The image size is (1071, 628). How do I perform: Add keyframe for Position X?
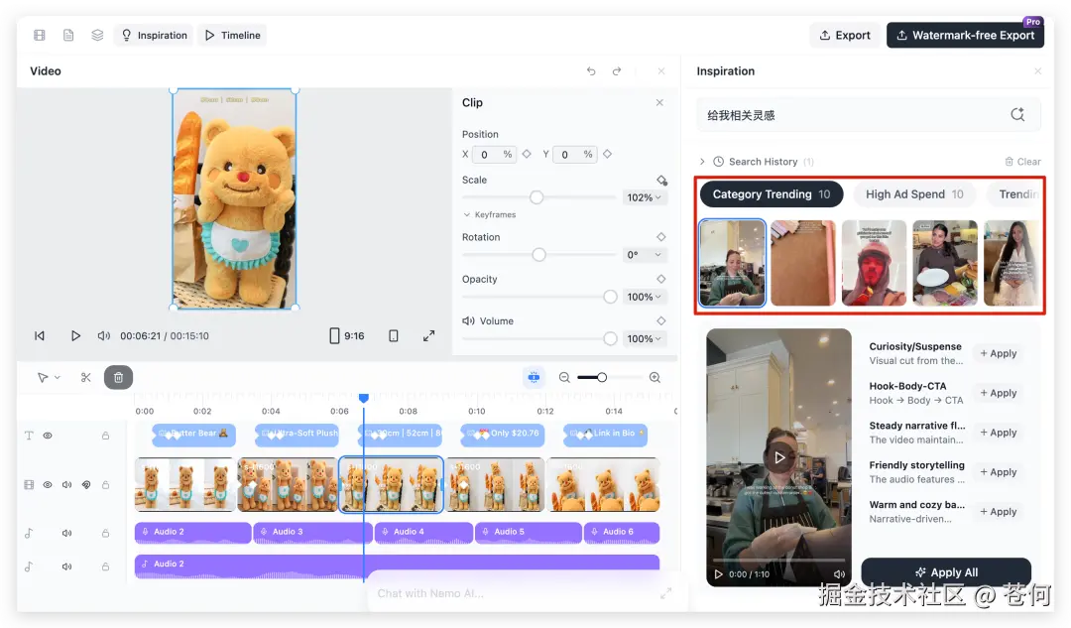(x=527, y=154)
